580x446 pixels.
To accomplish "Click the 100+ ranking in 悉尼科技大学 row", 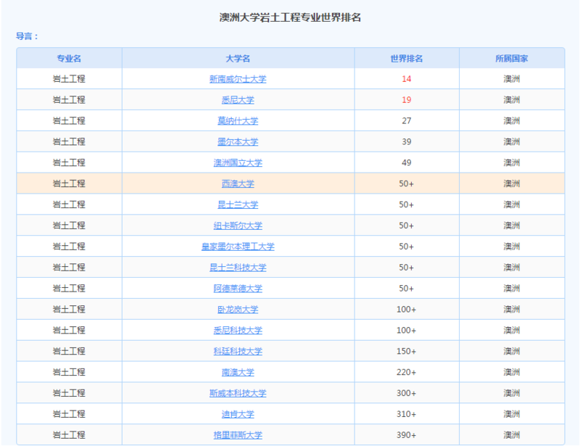I will [407, 330].
